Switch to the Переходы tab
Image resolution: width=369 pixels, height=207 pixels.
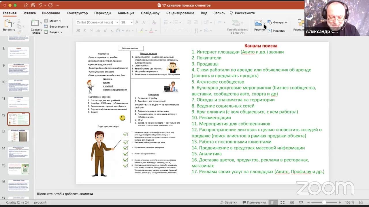coord(103,13)
